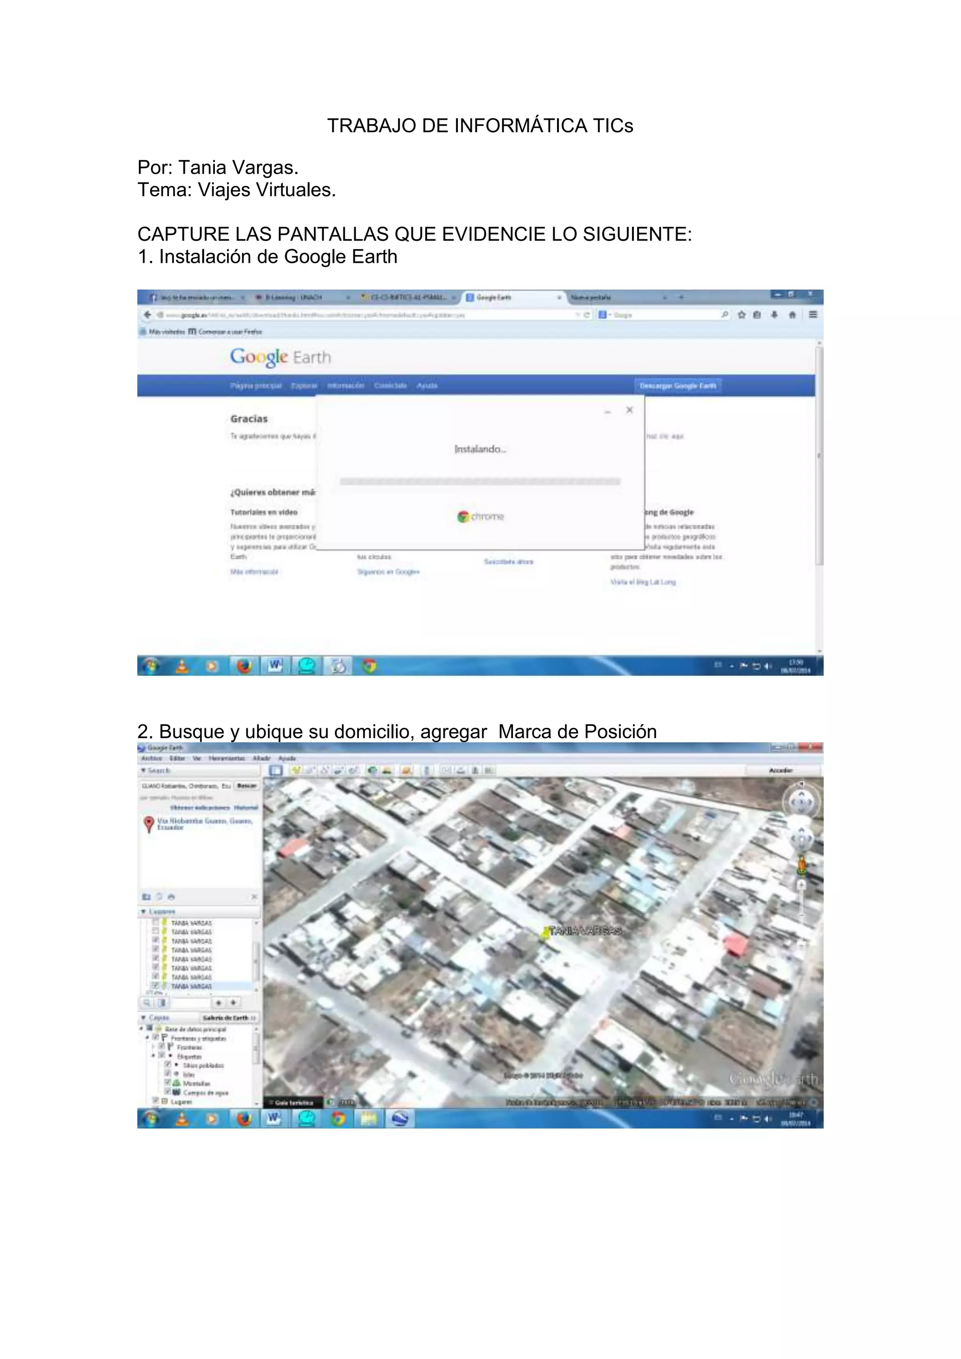961x1359 pixels.
Task: Expand the Fronteras tree node
Action: (153, 1046)
